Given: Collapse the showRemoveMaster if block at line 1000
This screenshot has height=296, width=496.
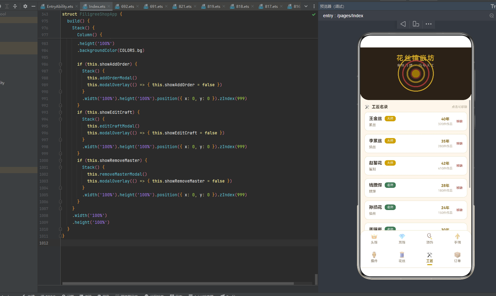Looking at the screenshot, I should pos(60,160).
